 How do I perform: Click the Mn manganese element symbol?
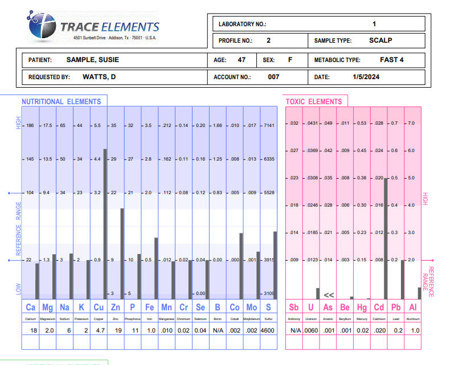point(166,307)
